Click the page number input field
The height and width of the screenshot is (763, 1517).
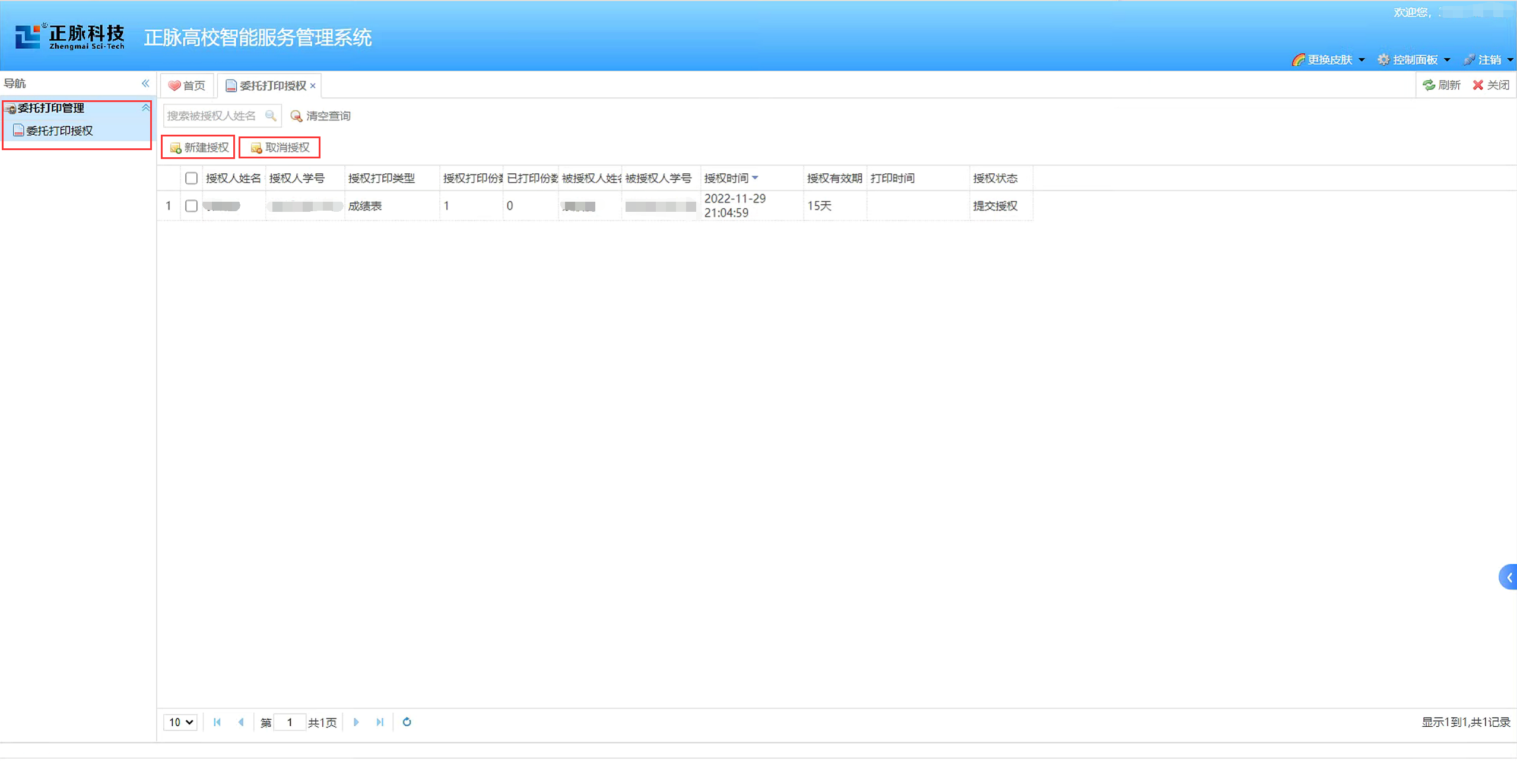(x=290, y=722)
